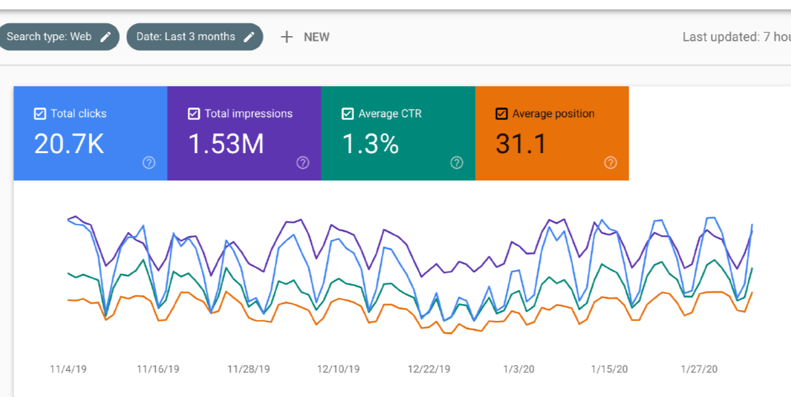This screenshot has width=791, height=397.
Task: Uncheck the Total clicks checkbox
Action: [x=40, y=114]
